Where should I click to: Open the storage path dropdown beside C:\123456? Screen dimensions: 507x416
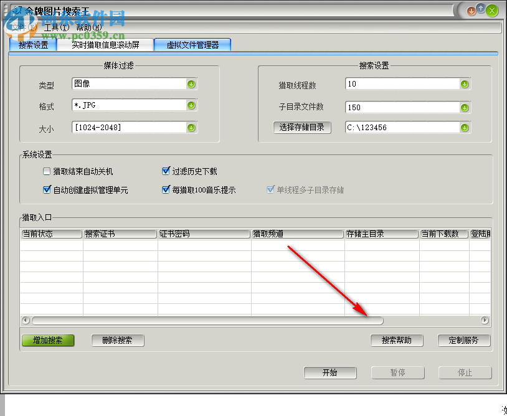(x=466, y=128)
